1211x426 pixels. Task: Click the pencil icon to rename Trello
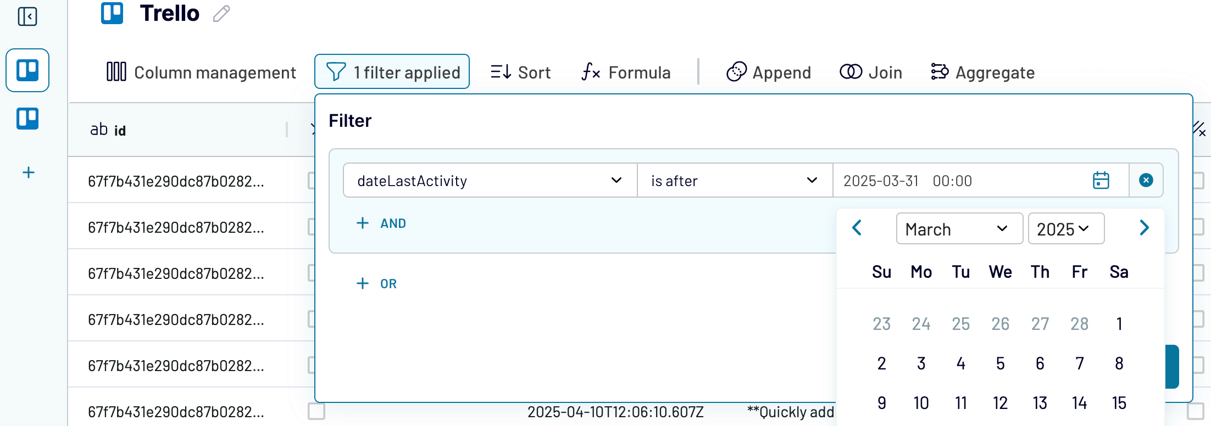click(221, 14)
